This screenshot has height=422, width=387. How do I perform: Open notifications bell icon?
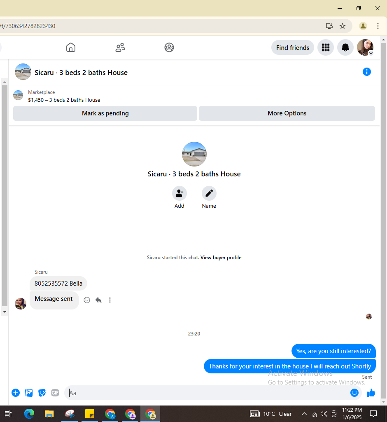pyautogui.click(x=345, y=48)
